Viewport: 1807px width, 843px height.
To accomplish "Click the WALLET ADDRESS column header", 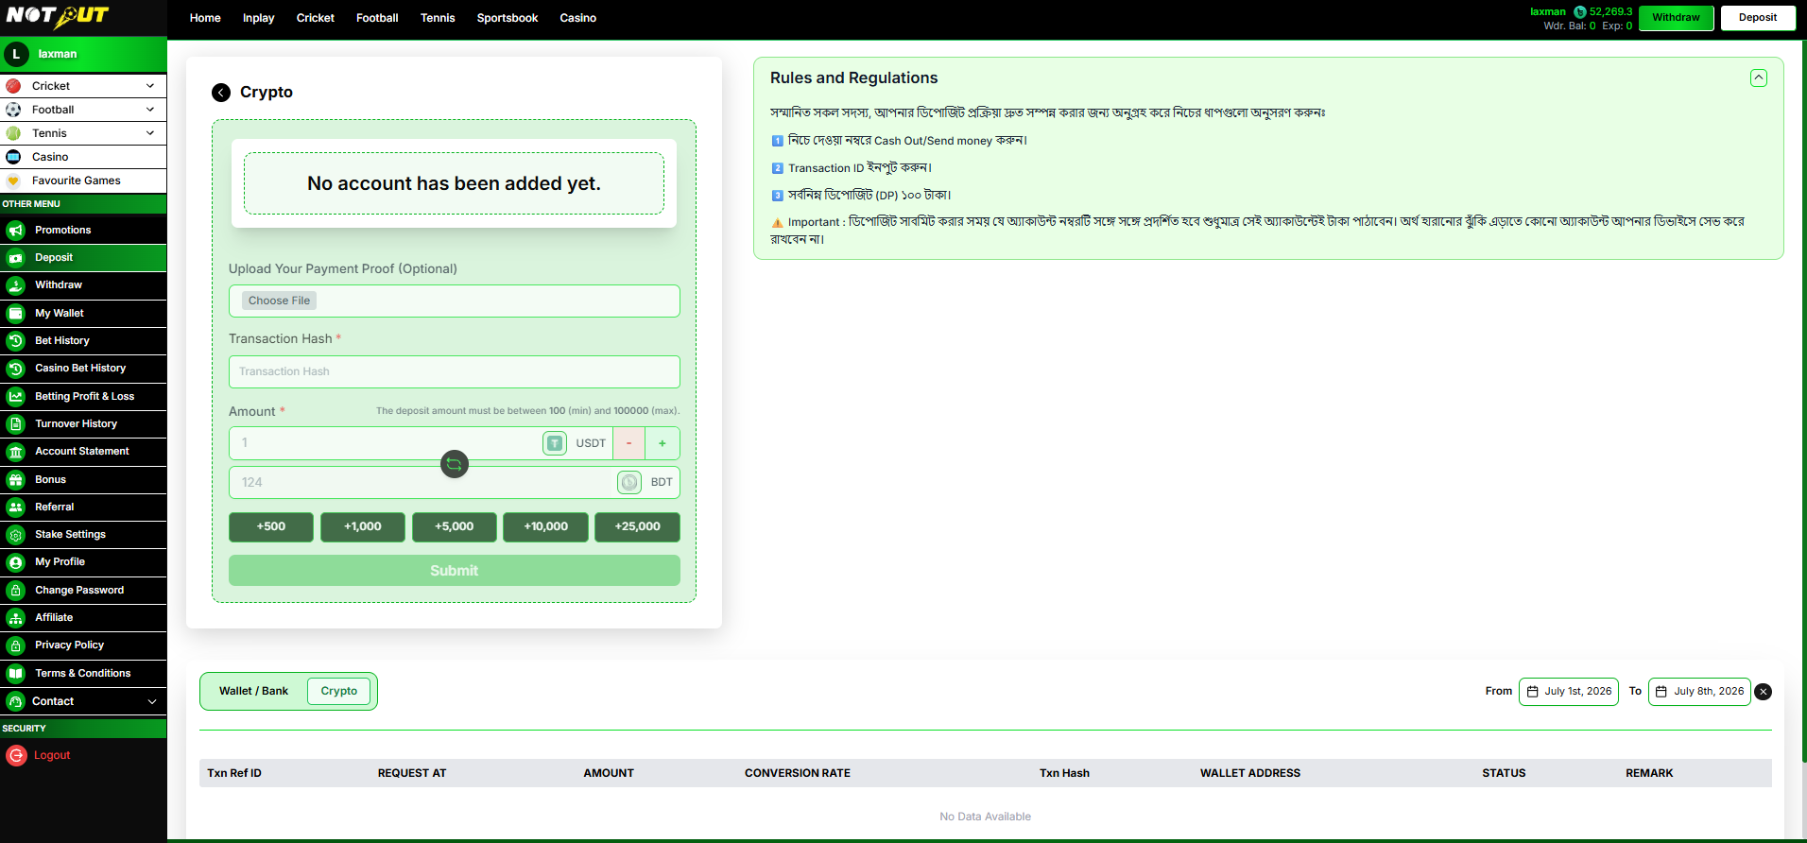I will 1250,773.
